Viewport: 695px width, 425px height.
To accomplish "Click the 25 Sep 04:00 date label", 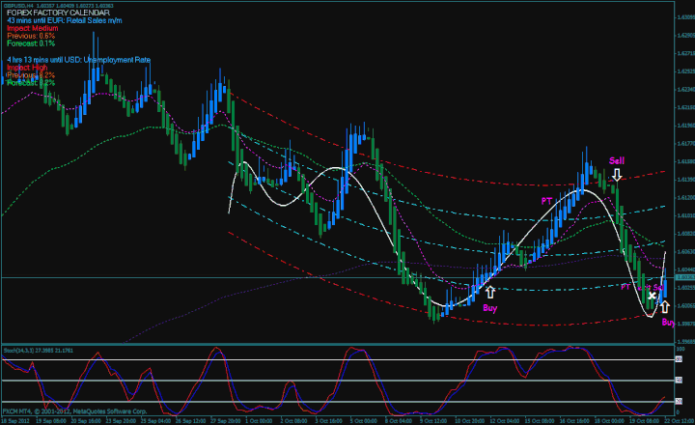I will click(155, 420).
